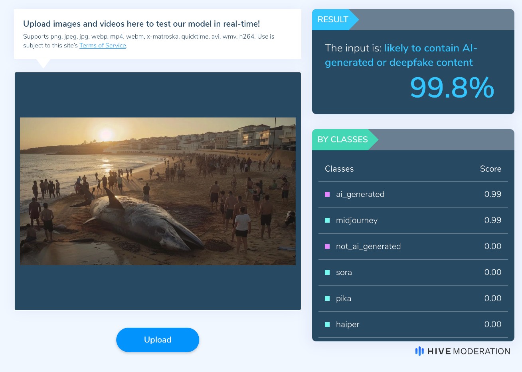Click the cyan sora class marker

327,272
